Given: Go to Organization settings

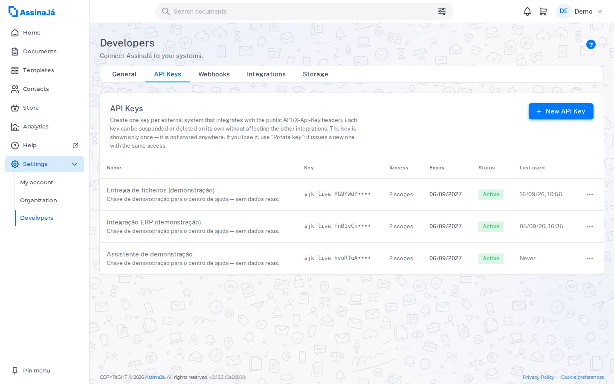Looking at the screenshot, I should (38, 201).
